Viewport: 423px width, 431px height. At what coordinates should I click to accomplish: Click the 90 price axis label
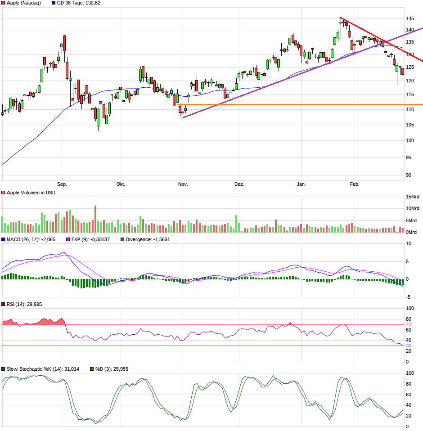[409, 175]
